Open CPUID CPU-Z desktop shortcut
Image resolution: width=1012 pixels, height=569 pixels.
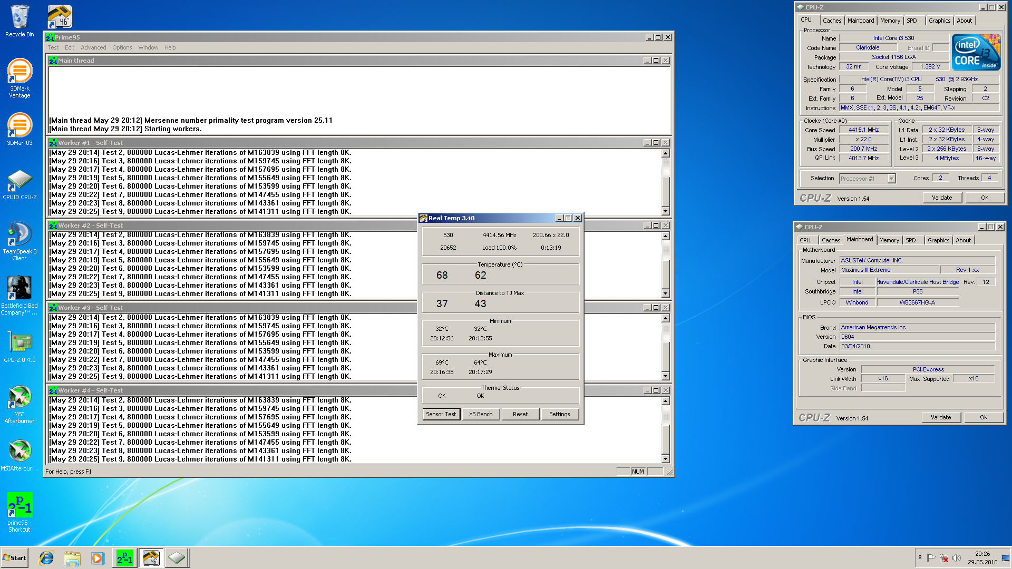pyautogui.click(x=20, y=184)
